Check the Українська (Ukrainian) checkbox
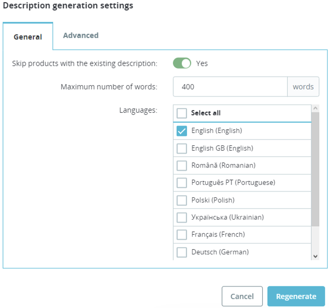 pyautogui.click(x=182, y=217)
